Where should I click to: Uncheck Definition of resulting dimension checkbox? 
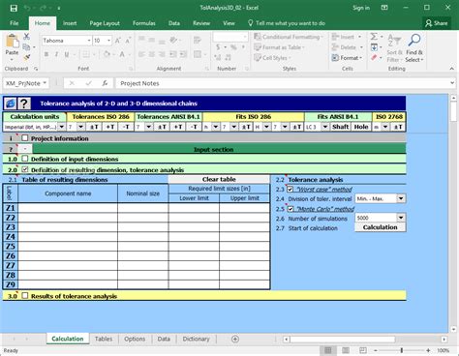tap(25, 169)
